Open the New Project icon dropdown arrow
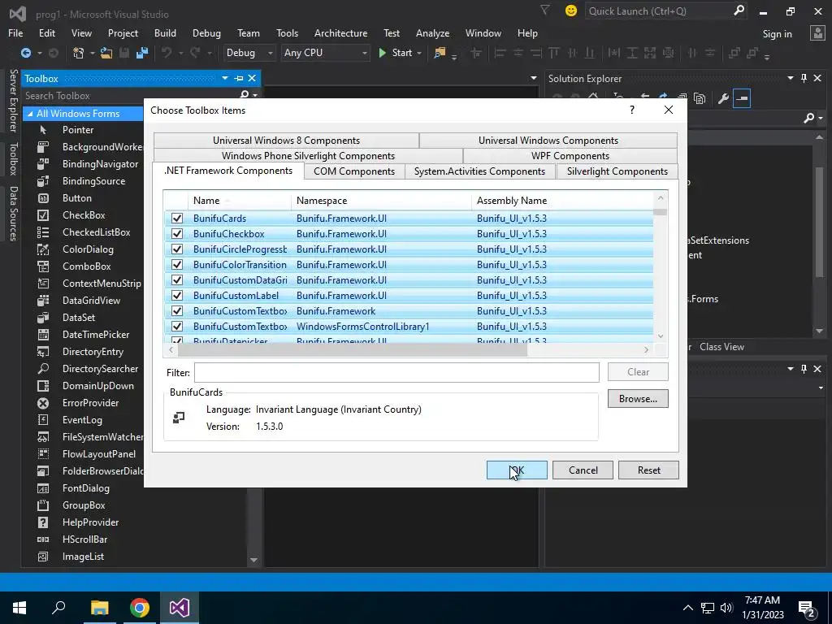This screenshot has width=832, height=624. click(92, 53)
